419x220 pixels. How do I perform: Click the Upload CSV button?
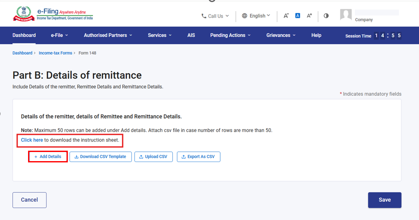[153, 157]
